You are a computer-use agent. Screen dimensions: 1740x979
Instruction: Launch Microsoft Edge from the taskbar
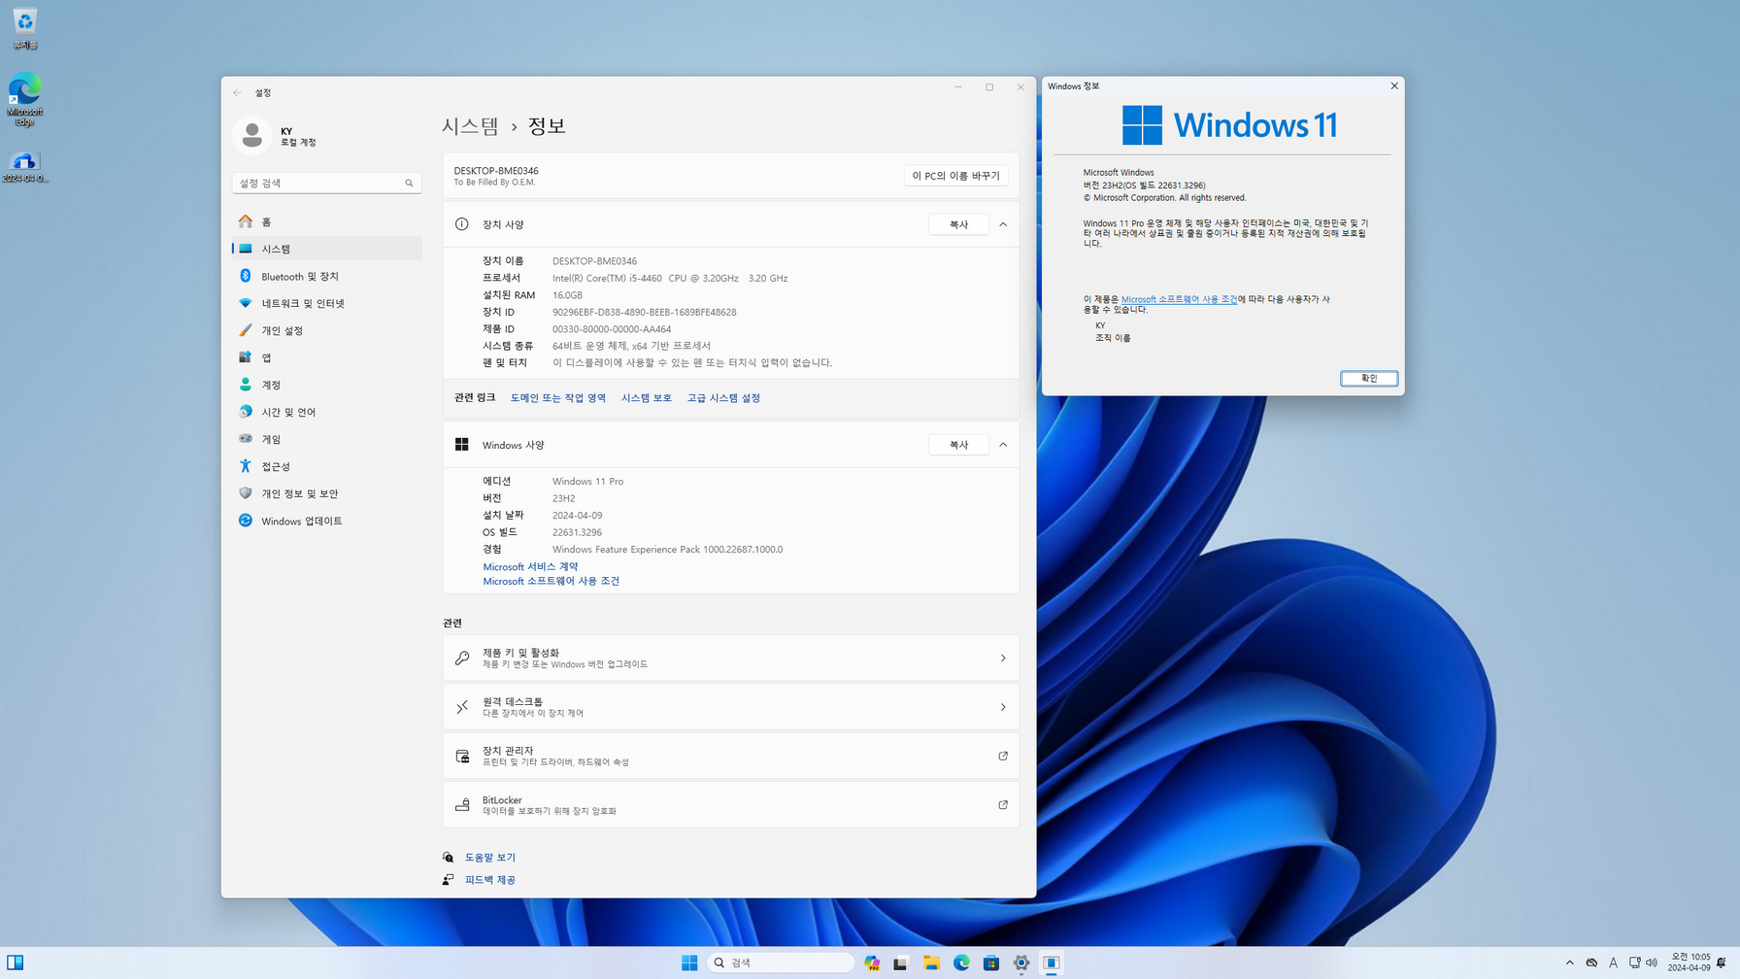961,962
